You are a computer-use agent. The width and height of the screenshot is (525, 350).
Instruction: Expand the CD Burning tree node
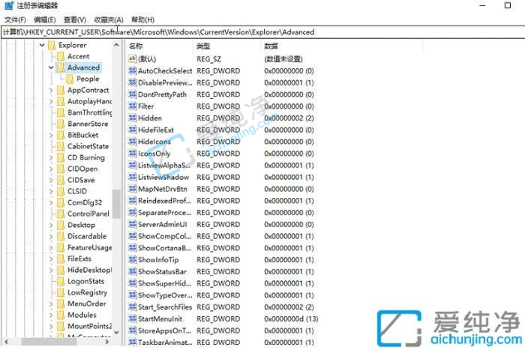51,157
